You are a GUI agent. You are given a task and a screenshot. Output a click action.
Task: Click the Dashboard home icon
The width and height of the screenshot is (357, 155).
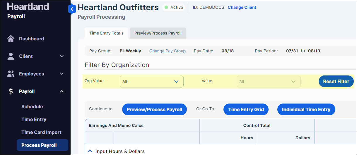[x=11, y=39]
